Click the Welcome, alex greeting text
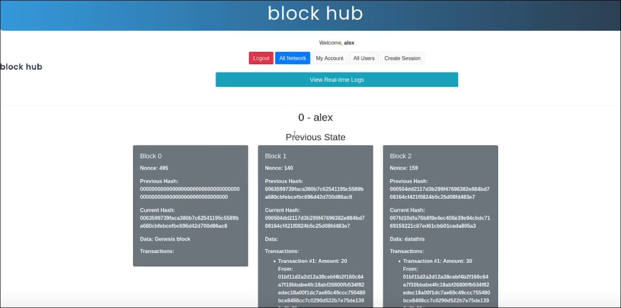 pos(336,43)
